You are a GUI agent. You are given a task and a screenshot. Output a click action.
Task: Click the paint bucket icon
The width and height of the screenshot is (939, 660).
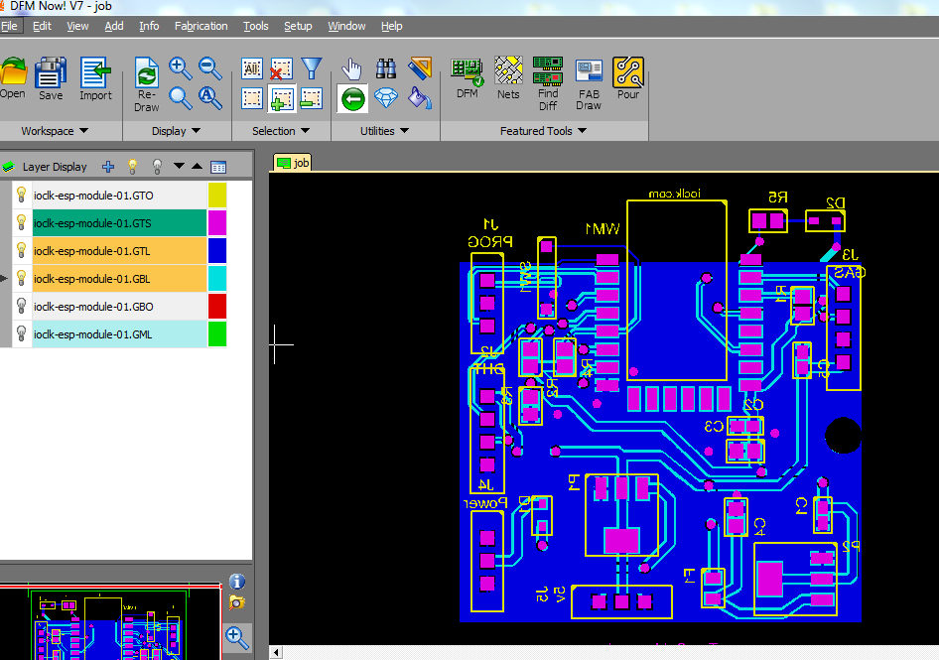pos(421,98)
